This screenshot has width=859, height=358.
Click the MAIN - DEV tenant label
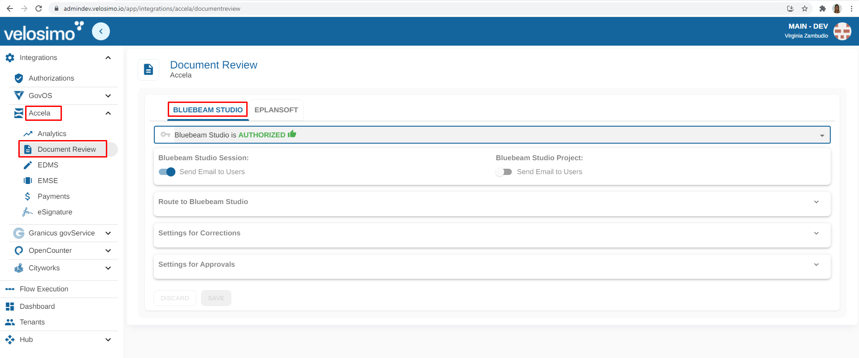point(808,26)
